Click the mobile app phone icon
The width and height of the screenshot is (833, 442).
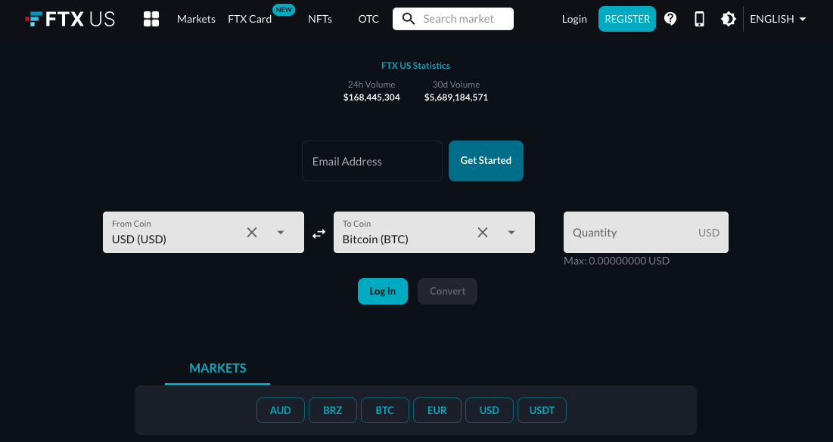(699, 18)
